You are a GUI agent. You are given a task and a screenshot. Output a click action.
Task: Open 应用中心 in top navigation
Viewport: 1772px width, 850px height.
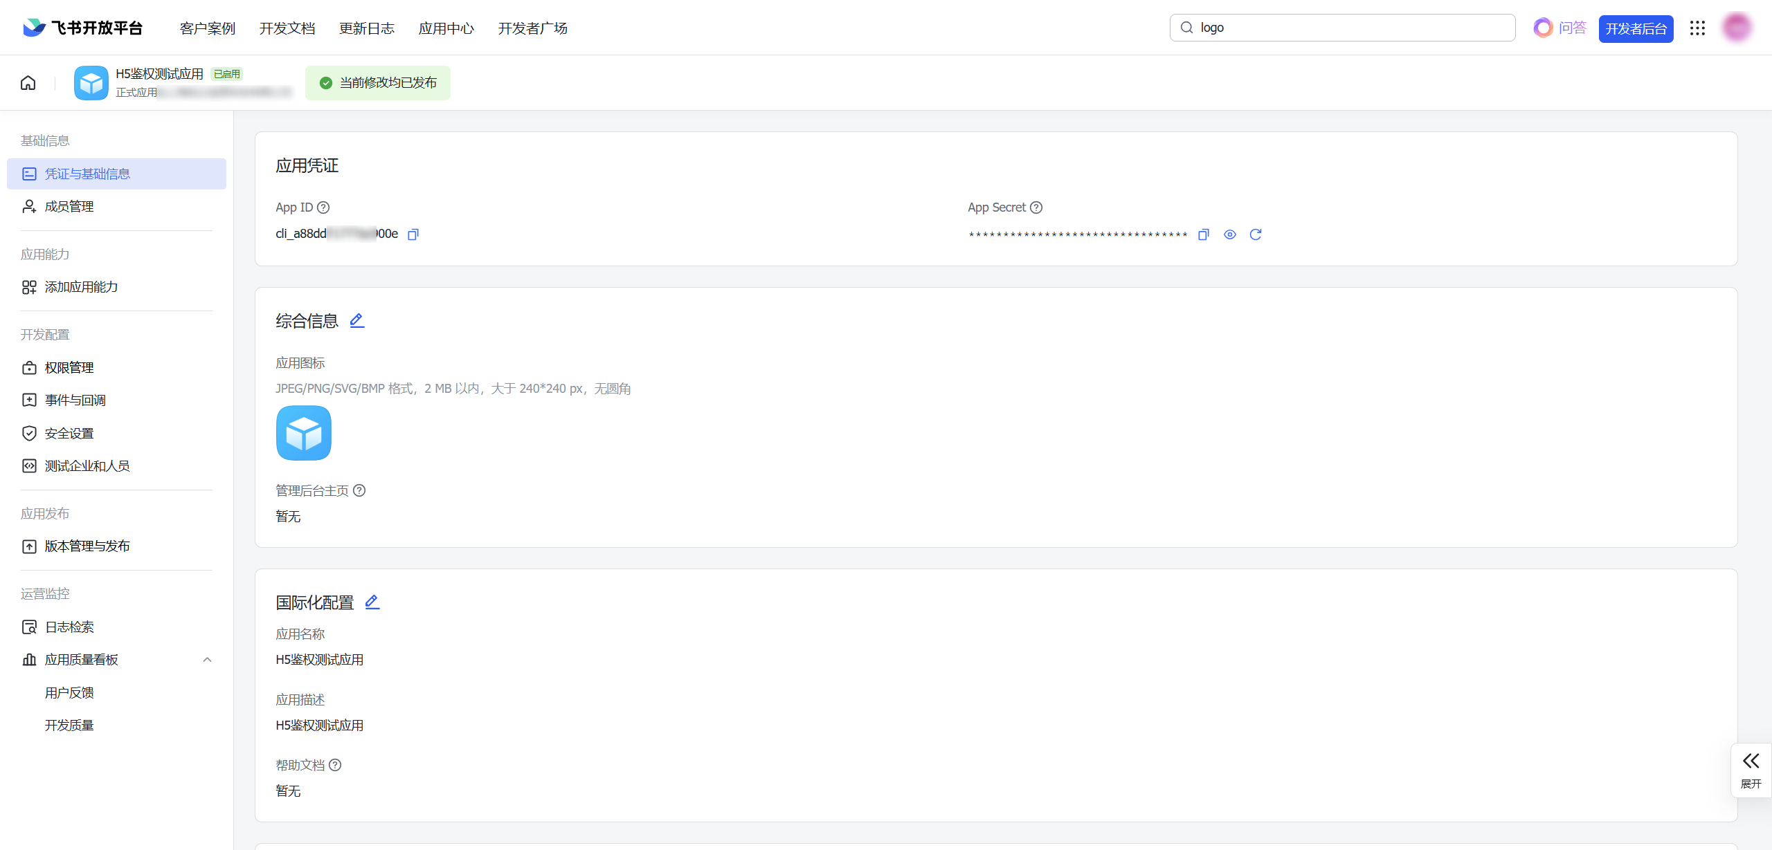(x=446, y=28)
